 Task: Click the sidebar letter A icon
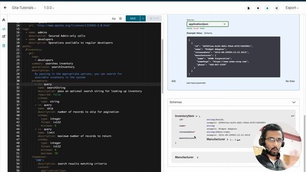tap(4, 20)
